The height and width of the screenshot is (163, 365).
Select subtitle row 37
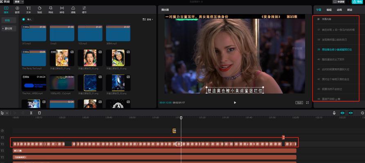[x=336, y=30]
